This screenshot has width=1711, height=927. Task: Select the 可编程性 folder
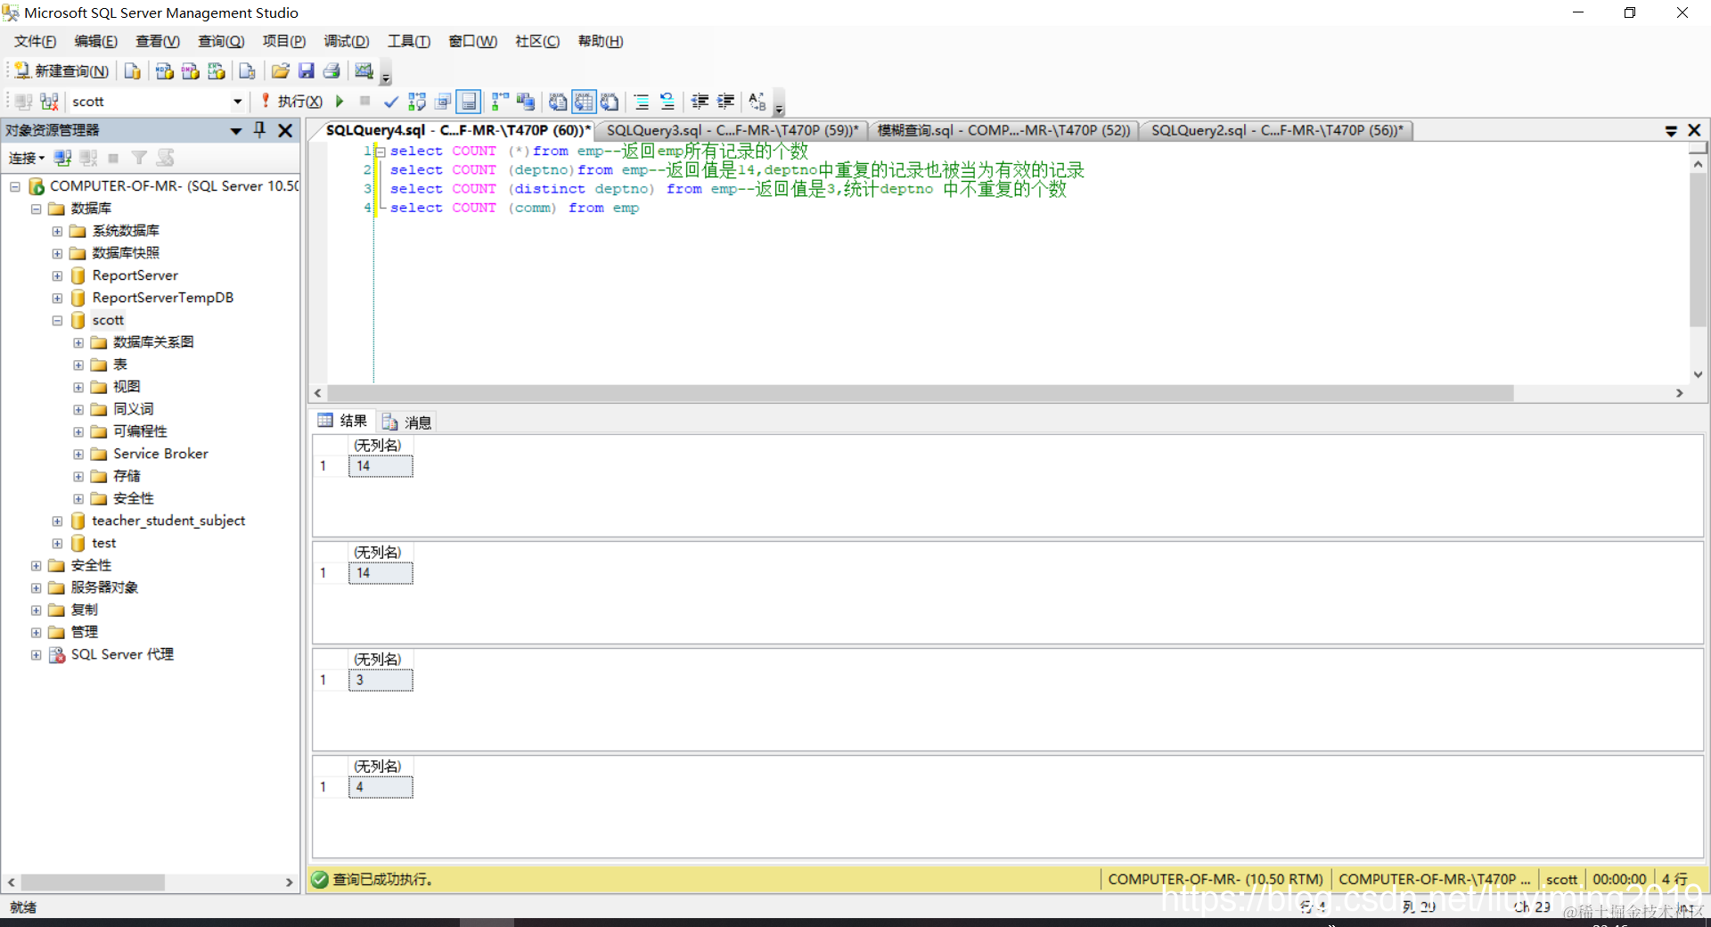pos(140,431)
